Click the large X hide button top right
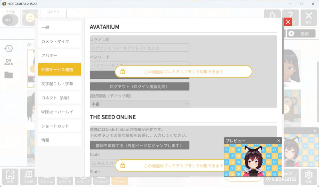This screenshot has height=187, width=319. pos(308,18)
